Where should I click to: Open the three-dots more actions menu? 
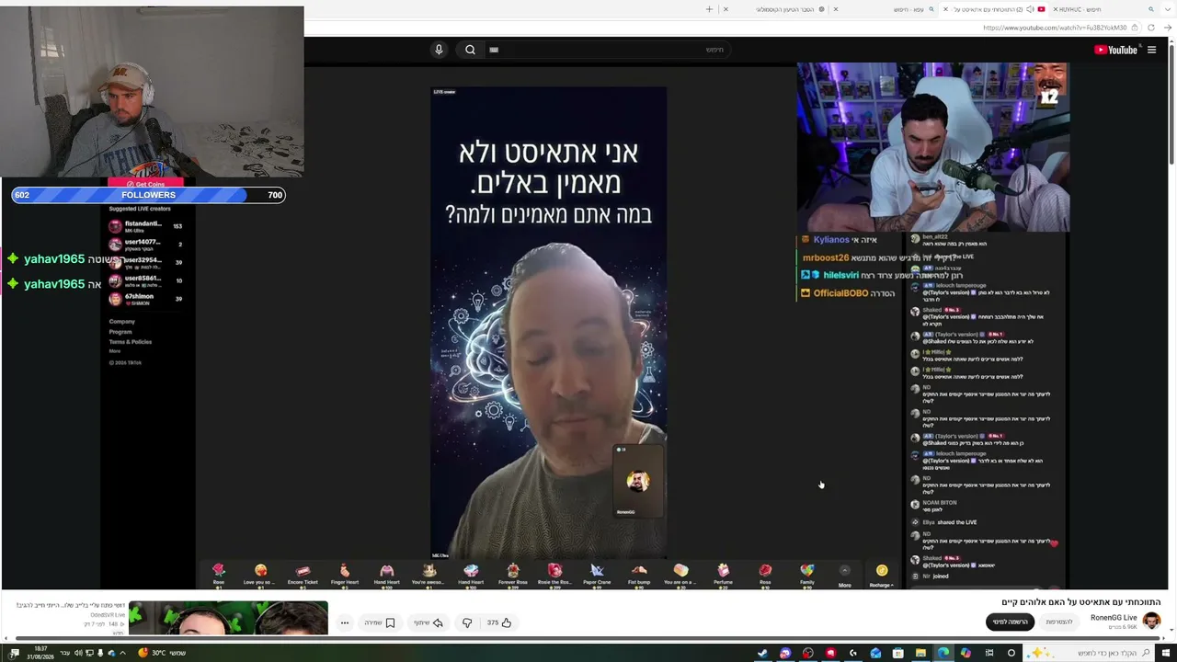345,622
